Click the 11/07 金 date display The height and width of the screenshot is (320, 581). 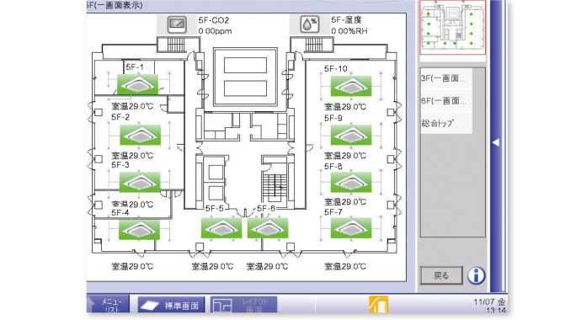coord(489,301)
